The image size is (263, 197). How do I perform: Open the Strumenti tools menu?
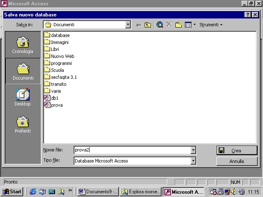coord(211,25)
